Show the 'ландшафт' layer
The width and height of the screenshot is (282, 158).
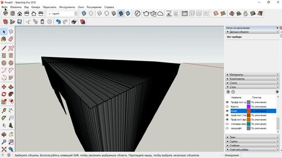point(227,128)
